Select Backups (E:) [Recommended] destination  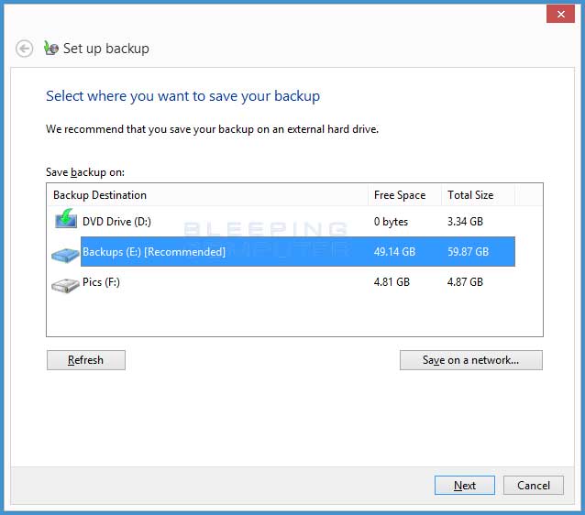pyautogui.click(x=298, y=252)
